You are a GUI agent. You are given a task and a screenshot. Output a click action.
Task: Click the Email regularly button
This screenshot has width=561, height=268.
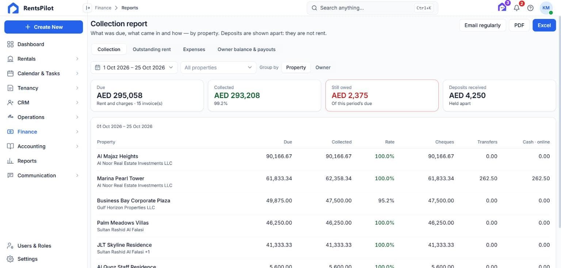pos(482,25)
